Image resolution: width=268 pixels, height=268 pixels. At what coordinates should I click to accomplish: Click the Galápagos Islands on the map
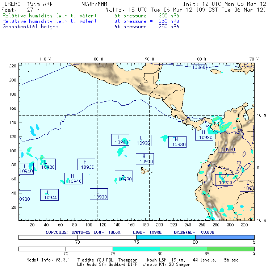(x=146, y=171)
